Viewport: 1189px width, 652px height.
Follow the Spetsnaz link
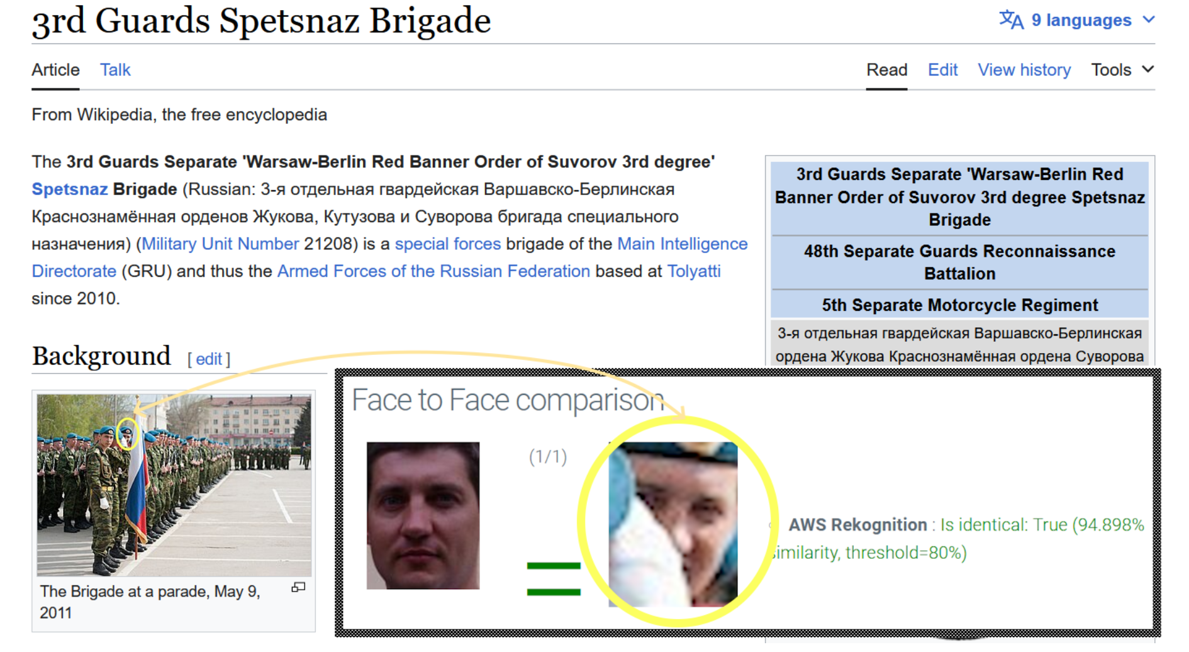69,189
